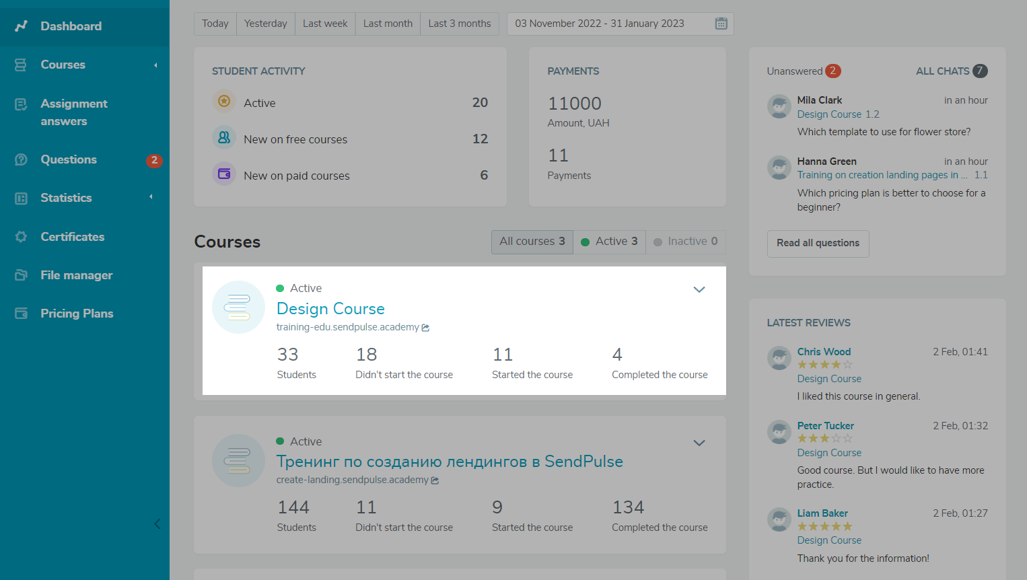Expand the Design Course card chevron

(x=699, y=289)
